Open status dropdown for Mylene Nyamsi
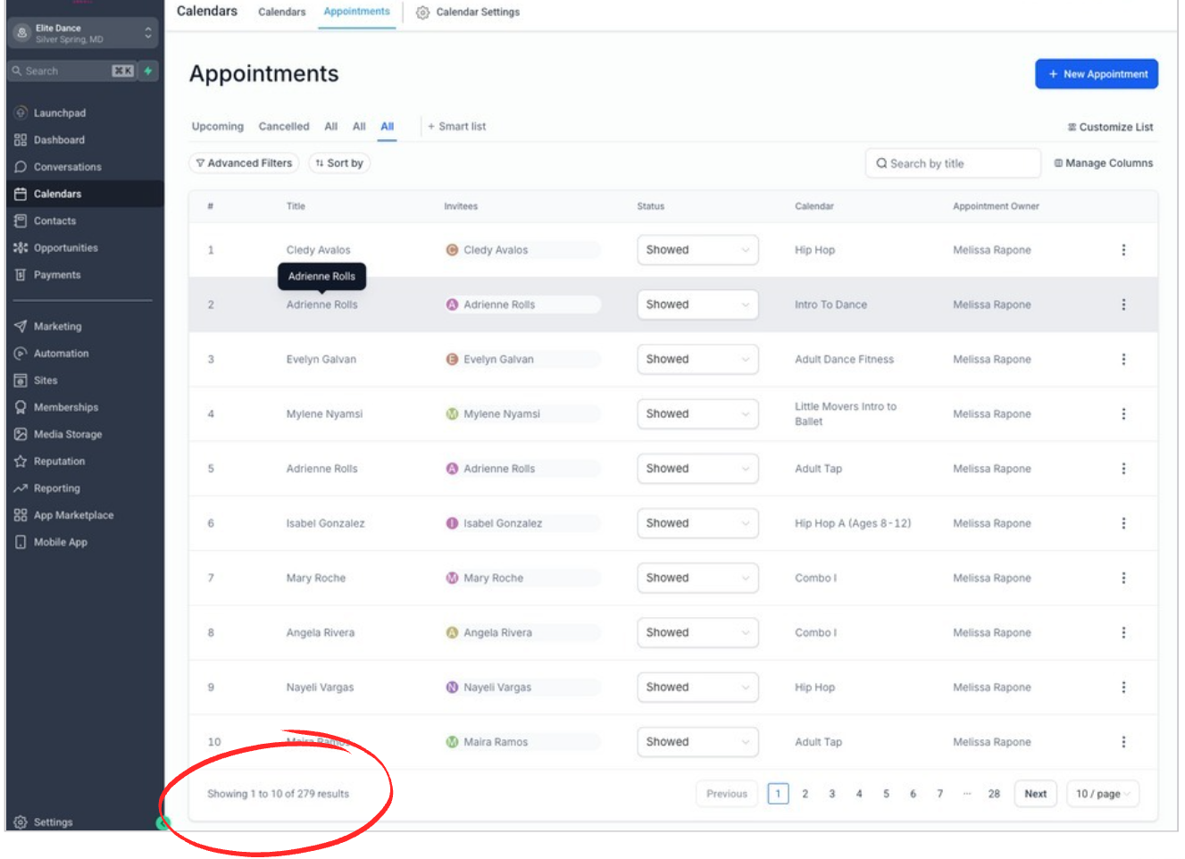This screenshot has width=1185, height=859. point(697,413)
